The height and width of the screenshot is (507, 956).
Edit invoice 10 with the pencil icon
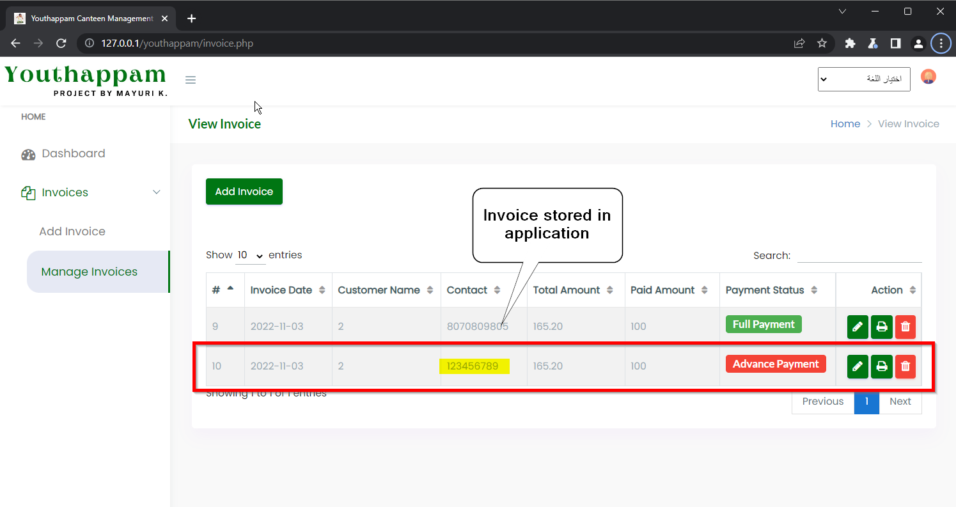858,366
